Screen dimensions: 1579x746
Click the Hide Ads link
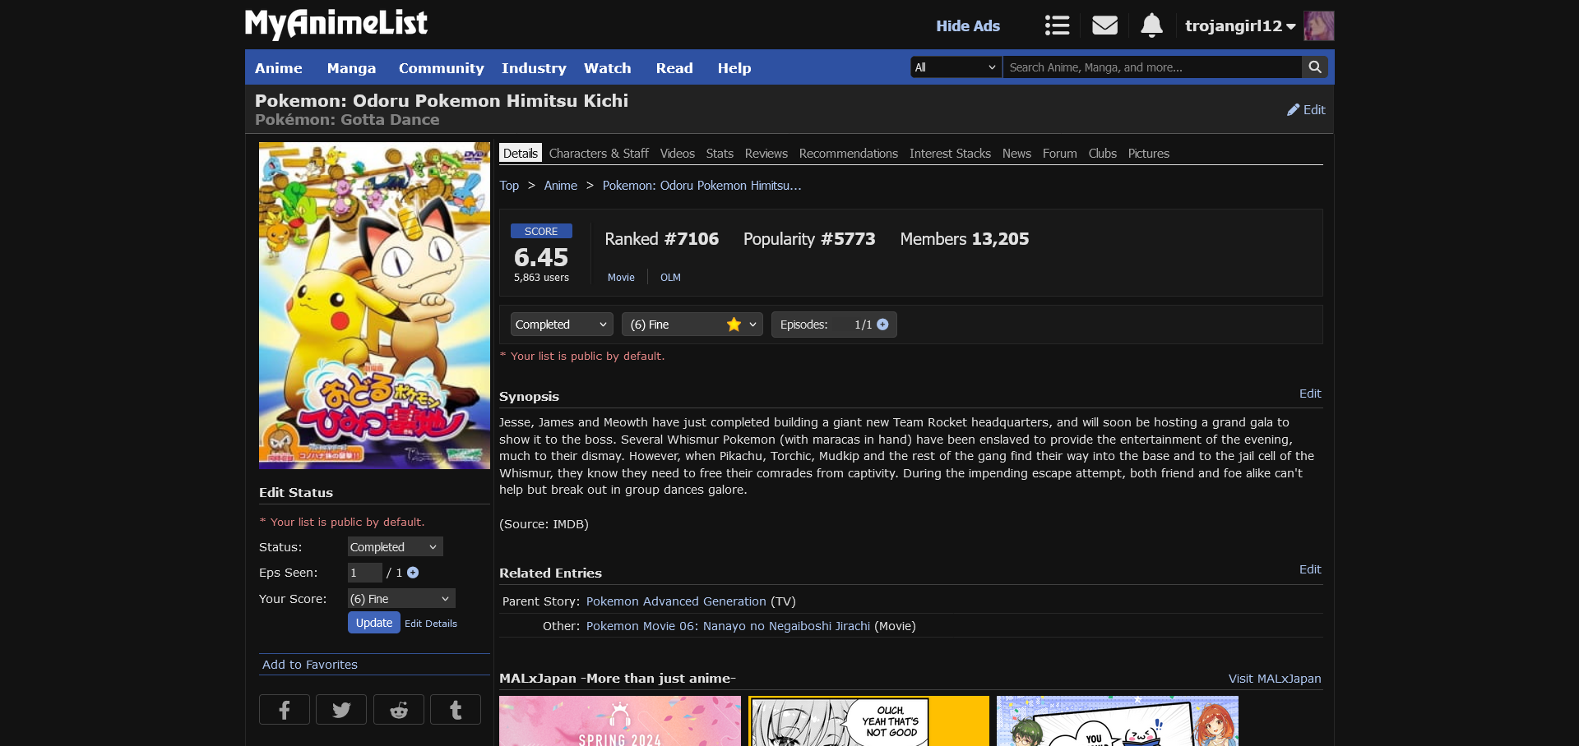click(x=968, y=25)
